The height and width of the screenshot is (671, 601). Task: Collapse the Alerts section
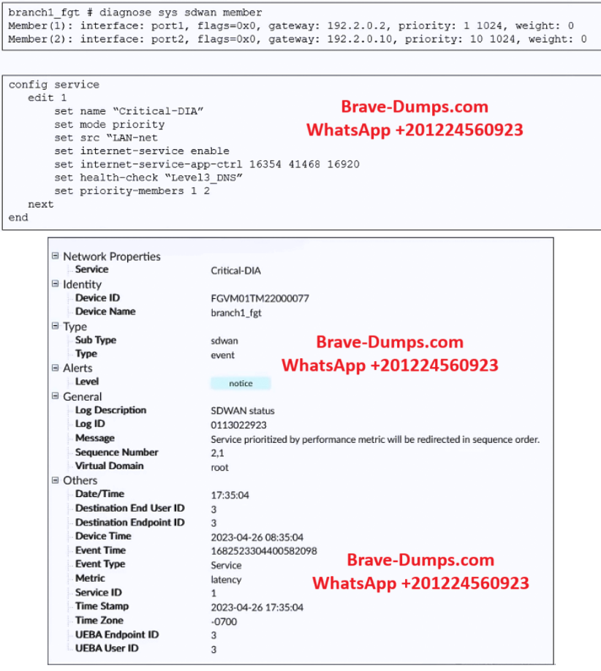click(56, 368)
